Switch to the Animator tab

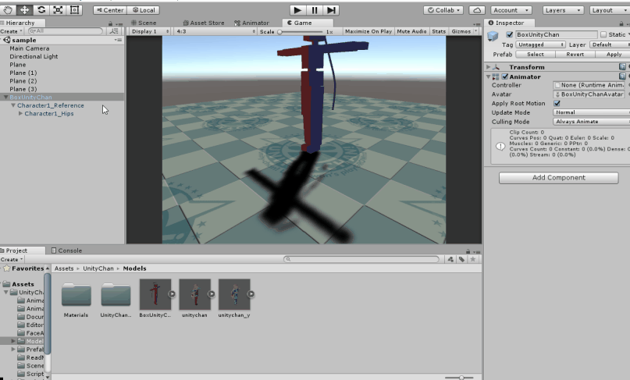[x=251, y=23]
